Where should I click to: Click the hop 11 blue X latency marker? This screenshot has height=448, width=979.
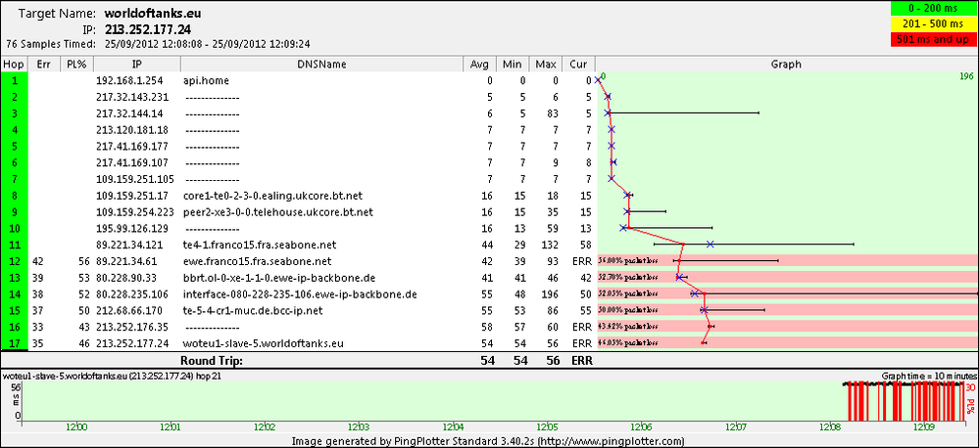[710, 245]
